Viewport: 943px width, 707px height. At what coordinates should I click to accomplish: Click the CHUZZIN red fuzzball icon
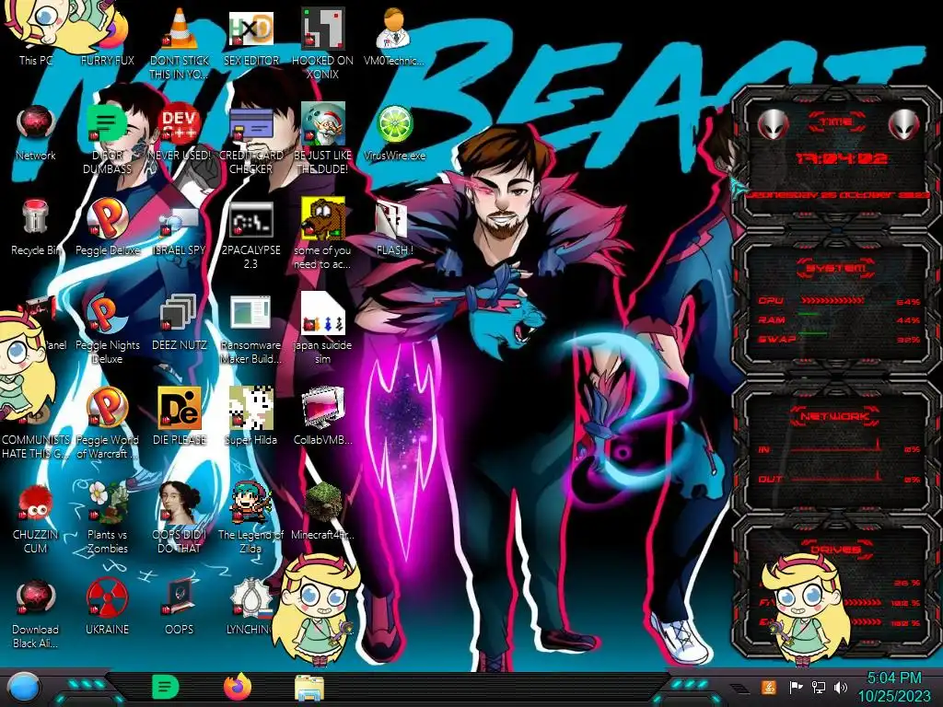click(36, 503)
